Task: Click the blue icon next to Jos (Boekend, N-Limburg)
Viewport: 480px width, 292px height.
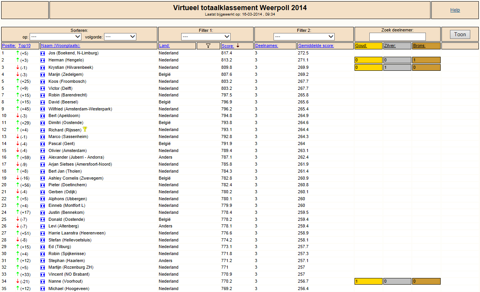Action: pyautogui.click(x=43, y=53)
